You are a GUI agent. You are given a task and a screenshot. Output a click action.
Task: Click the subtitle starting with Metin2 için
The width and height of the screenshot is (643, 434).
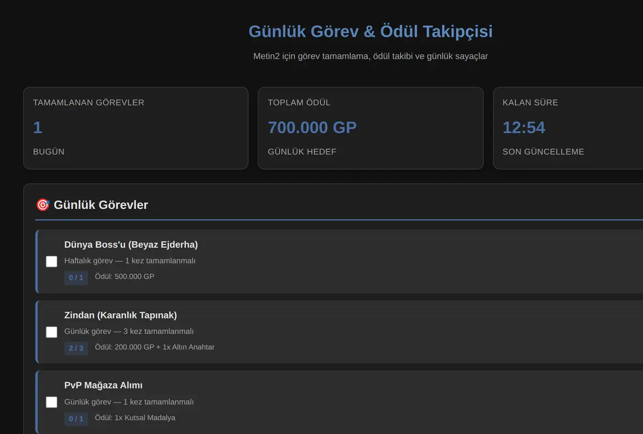point(370,56)
